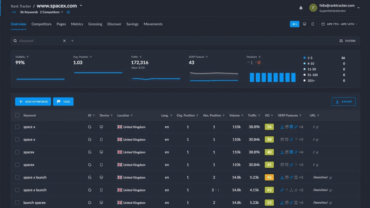Click the Tags button
The height and width of the screenshot is (208, 370).
click(63, 102)
